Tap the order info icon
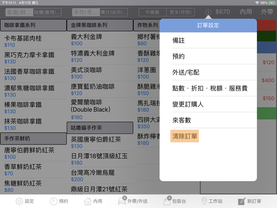This screenshot has height=208, width=277. (208, 12)
